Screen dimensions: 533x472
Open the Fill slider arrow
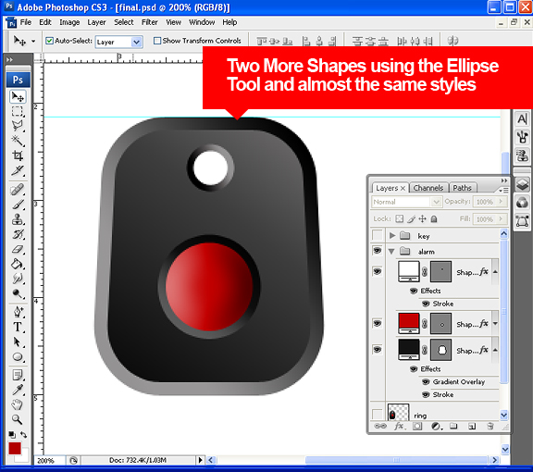(501, 219)
